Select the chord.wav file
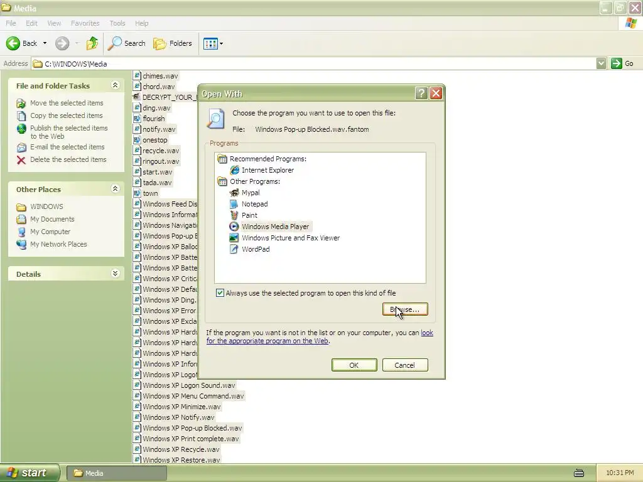 pyautogui.click(x=154, y=87)
